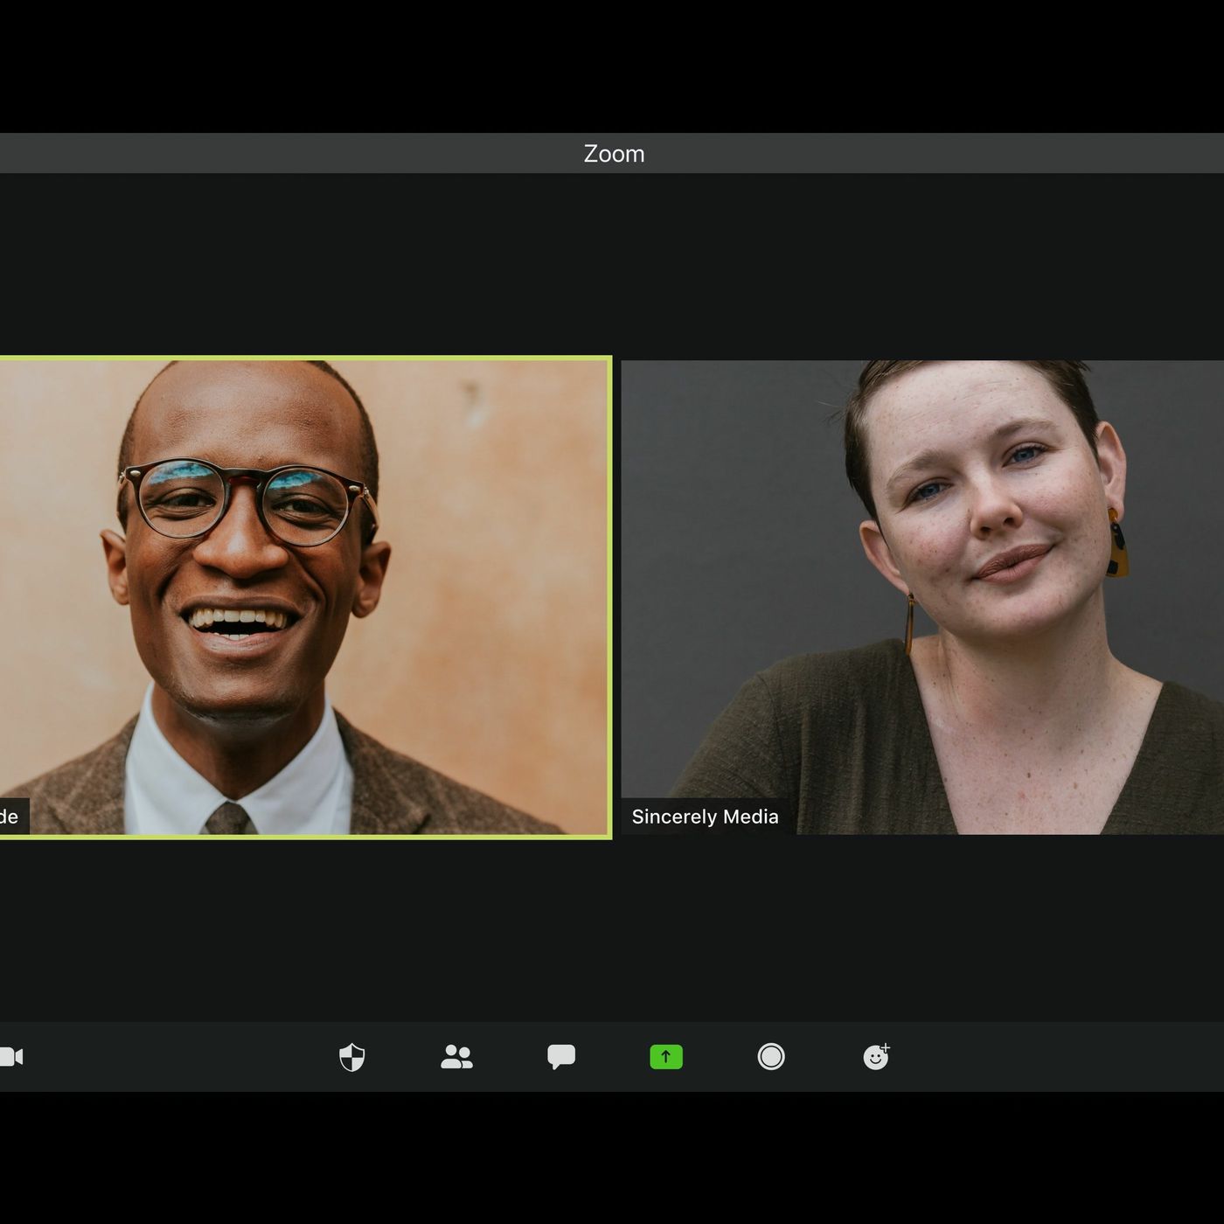Click the Zoom title text
This screenshot has height=1224, width=1224.
(x=614, y=153)
